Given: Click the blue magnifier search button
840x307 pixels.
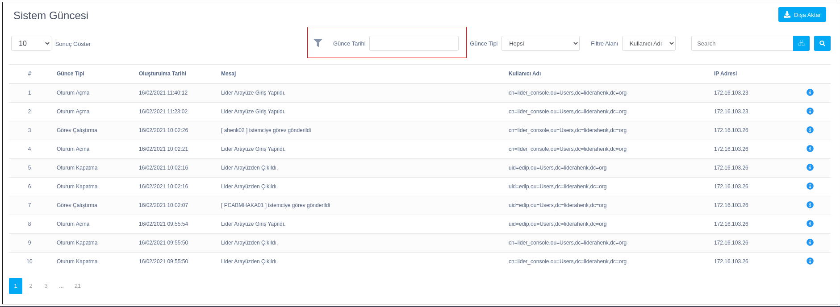Looking at the screenshot, I should pos(822,43).
